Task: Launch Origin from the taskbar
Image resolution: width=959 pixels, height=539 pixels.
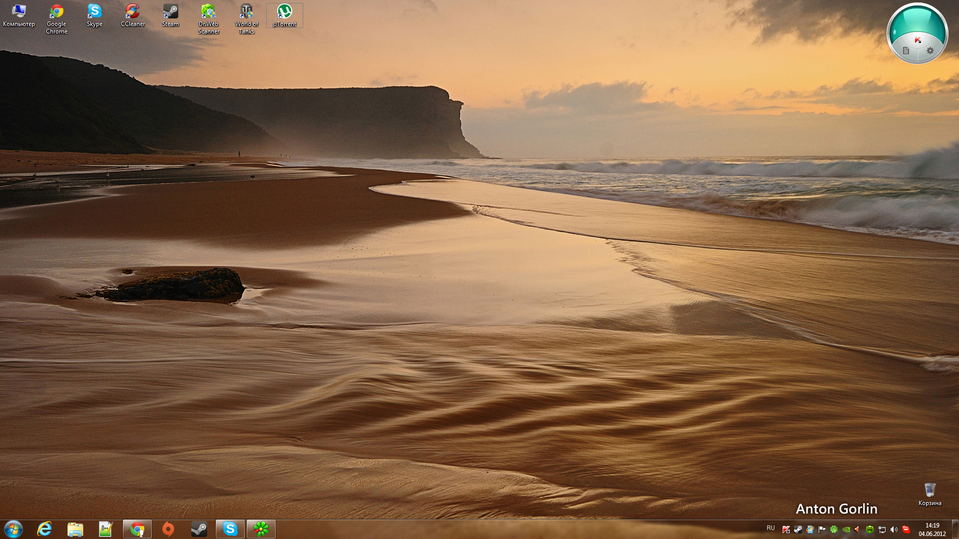Action: click(168, 529)
